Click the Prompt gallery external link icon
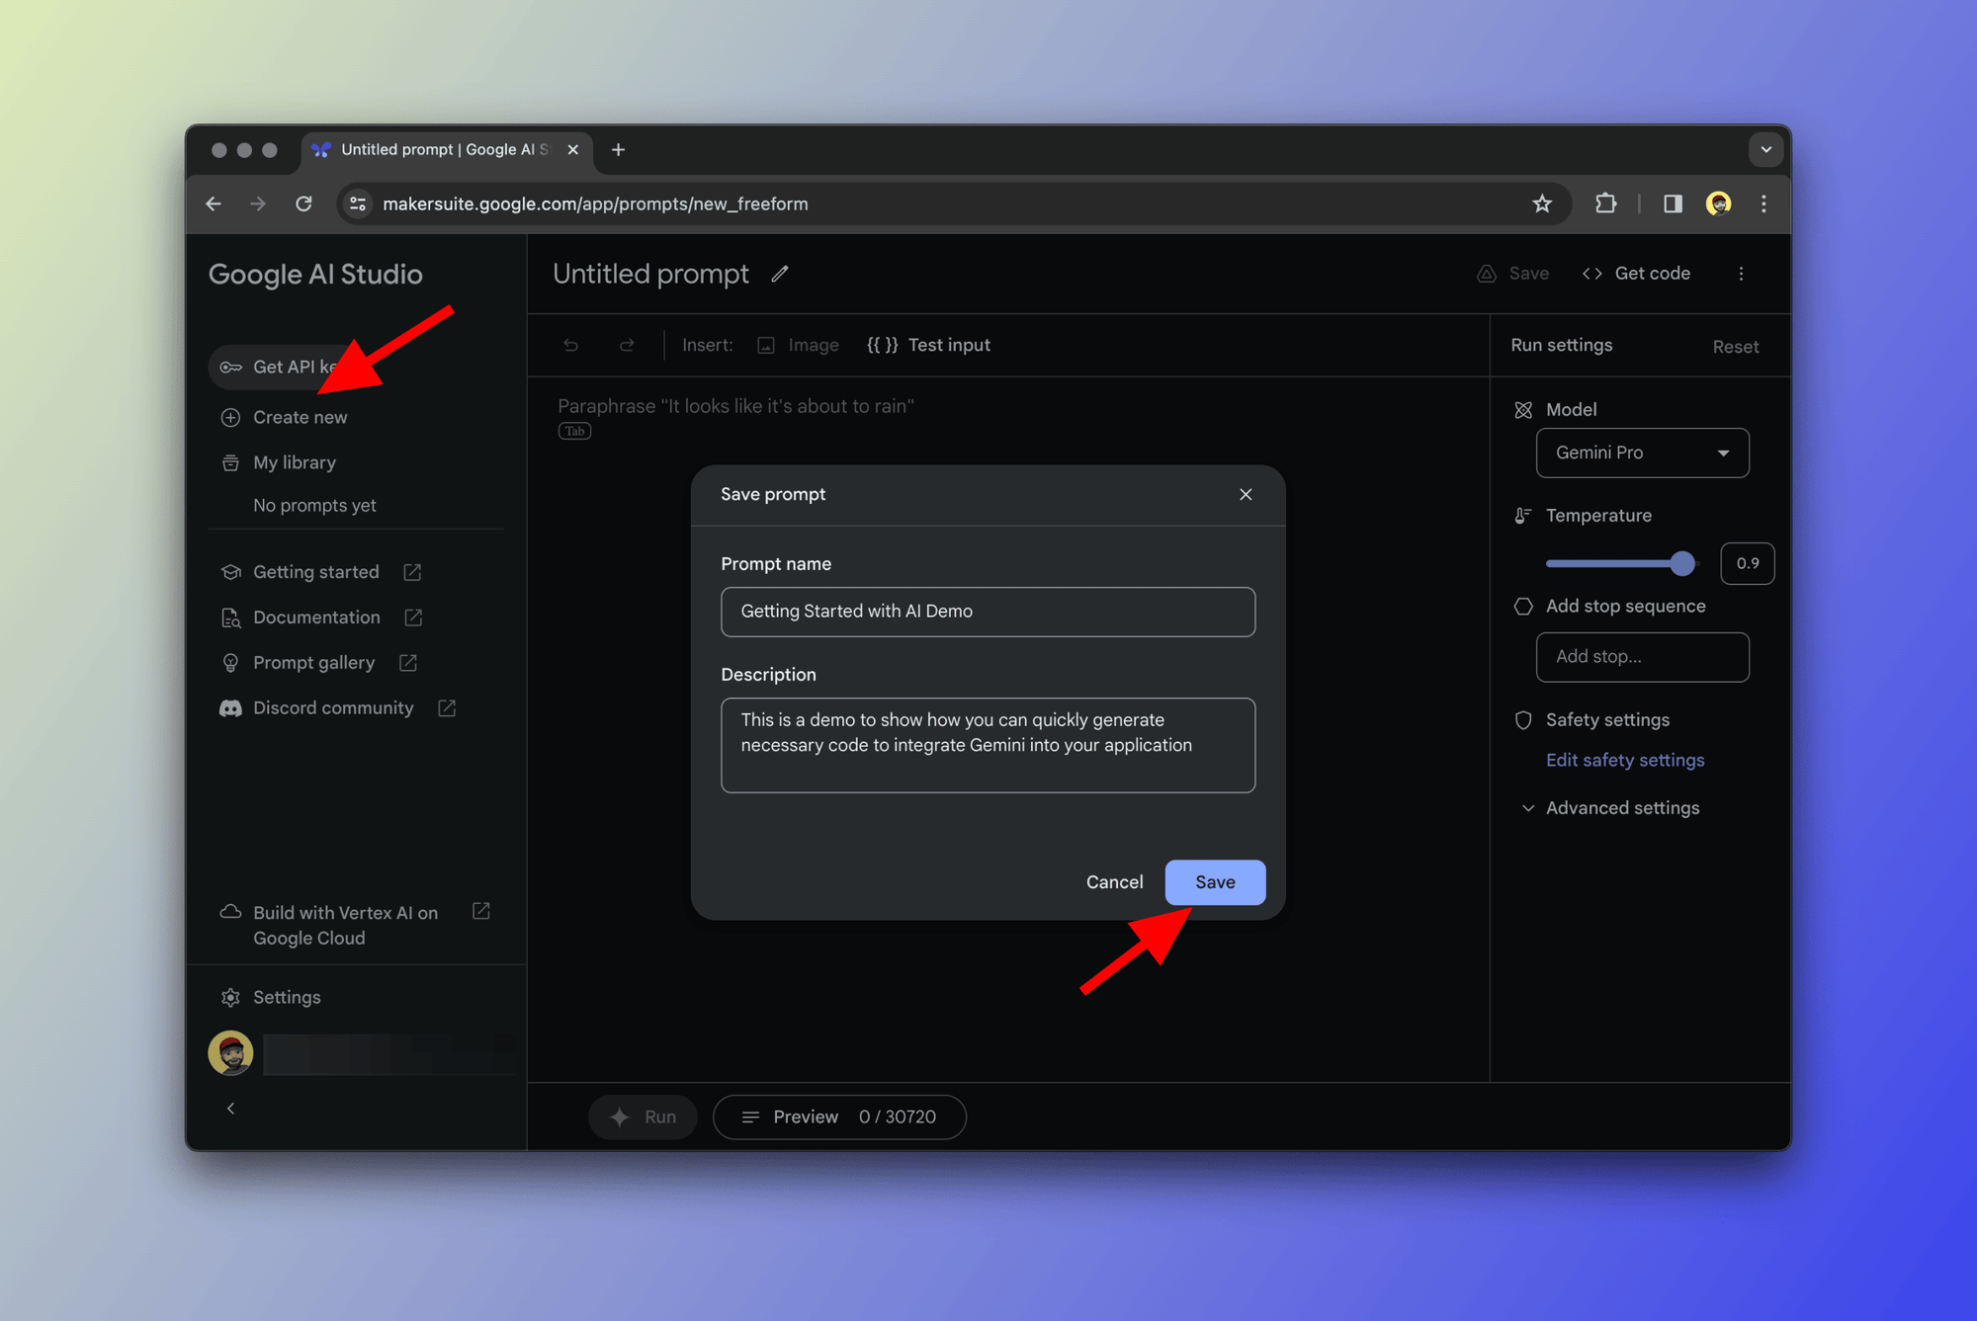The image size is (1977, 1321). (410, 662)
